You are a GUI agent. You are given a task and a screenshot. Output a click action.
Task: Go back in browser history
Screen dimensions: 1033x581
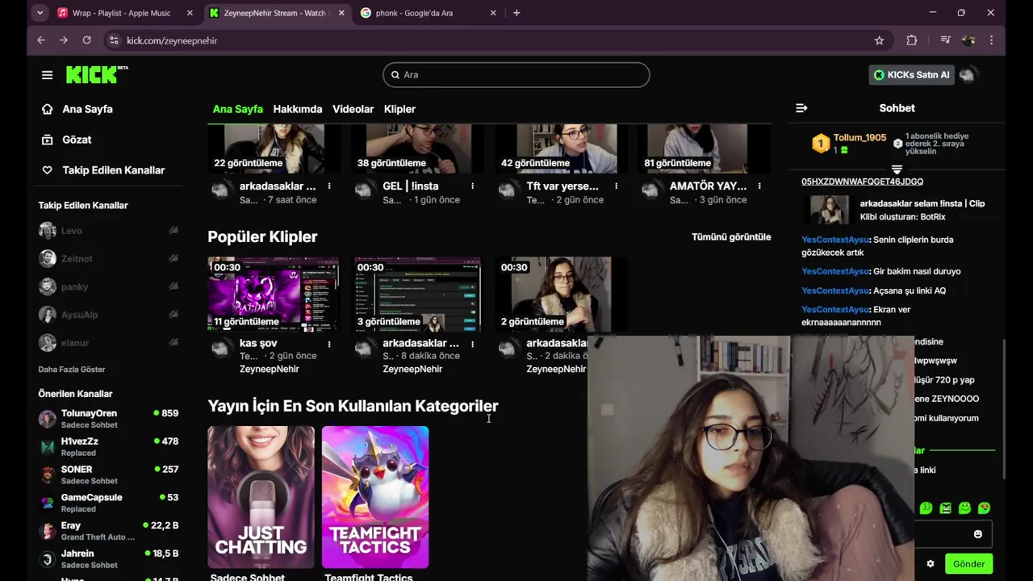[41, 40]
